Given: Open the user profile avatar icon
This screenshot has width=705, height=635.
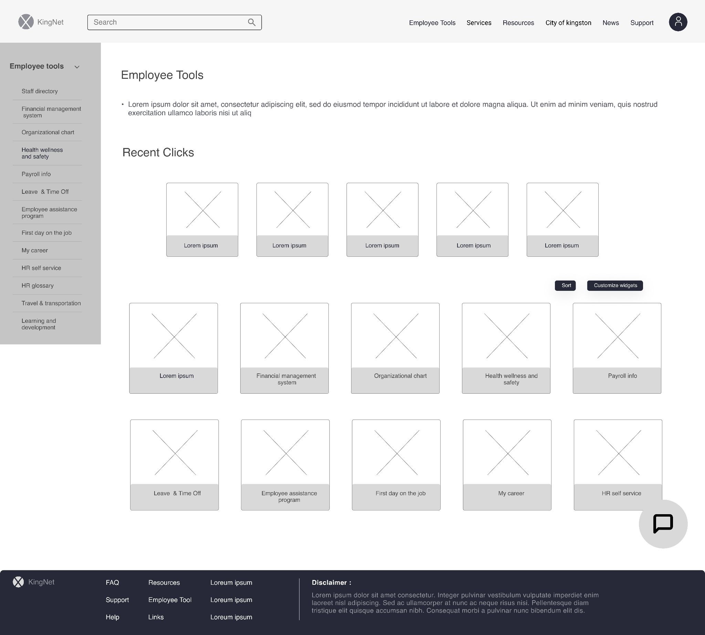Looking at the screenshot, I should [x=678, y=22].
